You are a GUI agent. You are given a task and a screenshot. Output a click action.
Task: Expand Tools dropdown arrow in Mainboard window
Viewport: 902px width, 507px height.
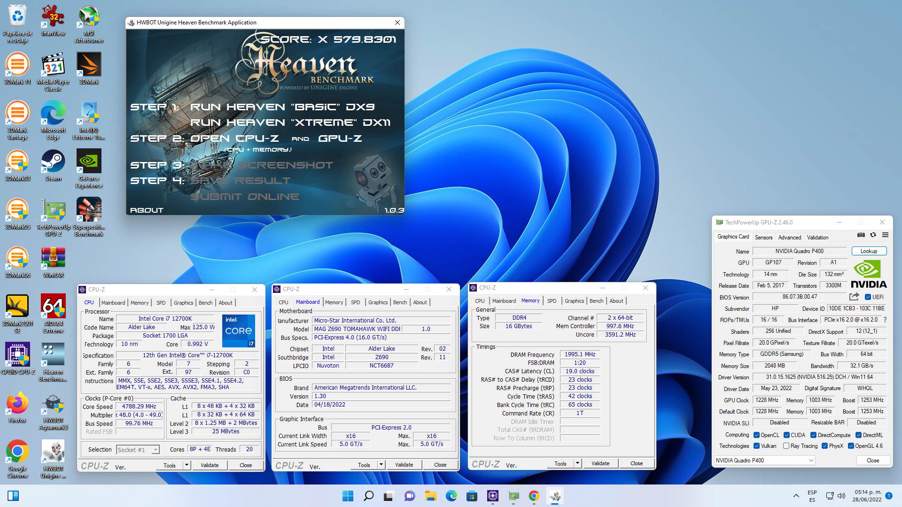click(381, 465)
